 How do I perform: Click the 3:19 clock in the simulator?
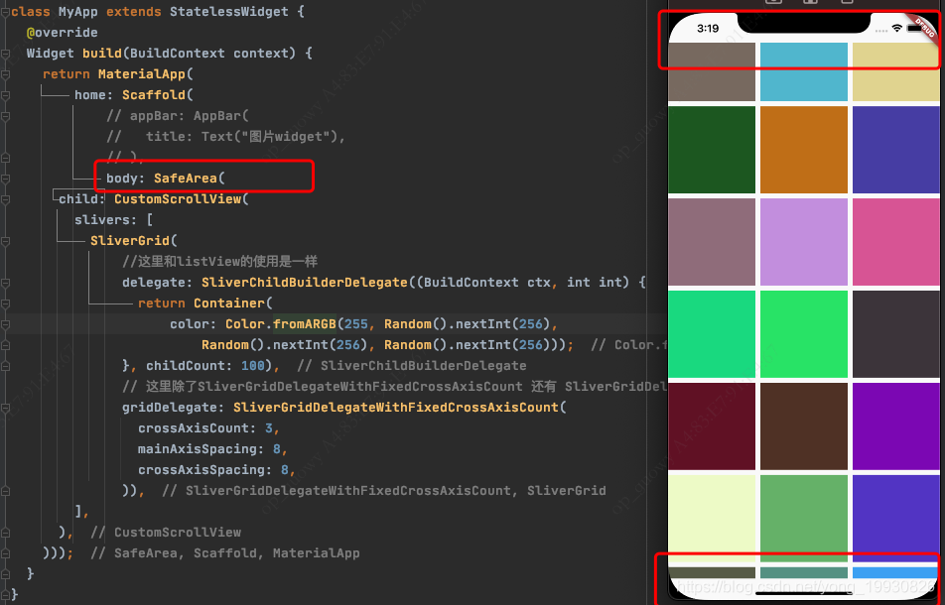click(x=708, y=29)
